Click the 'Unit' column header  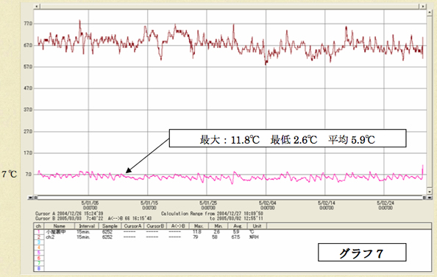click(257, 226)
